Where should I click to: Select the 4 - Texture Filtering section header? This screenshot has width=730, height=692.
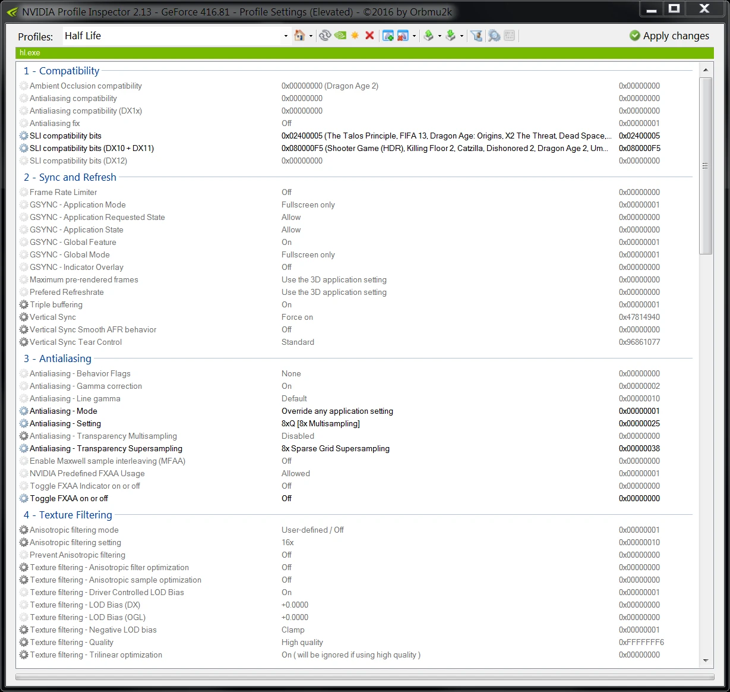[x=68, y=515]
